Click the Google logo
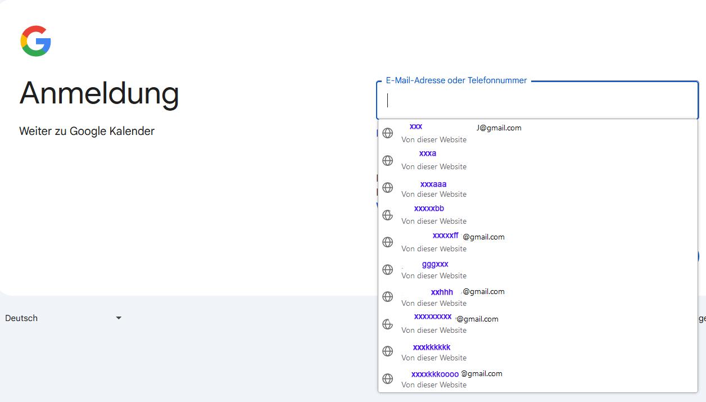706x402 pixels. click(36, 41)
